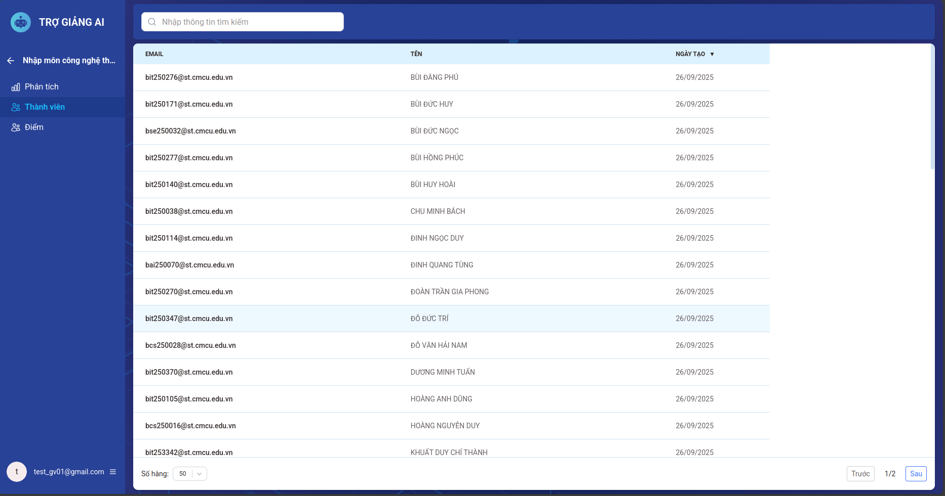Open the Điểm menu item
Viewport: 945px width, 496px height.
(34, 127)
